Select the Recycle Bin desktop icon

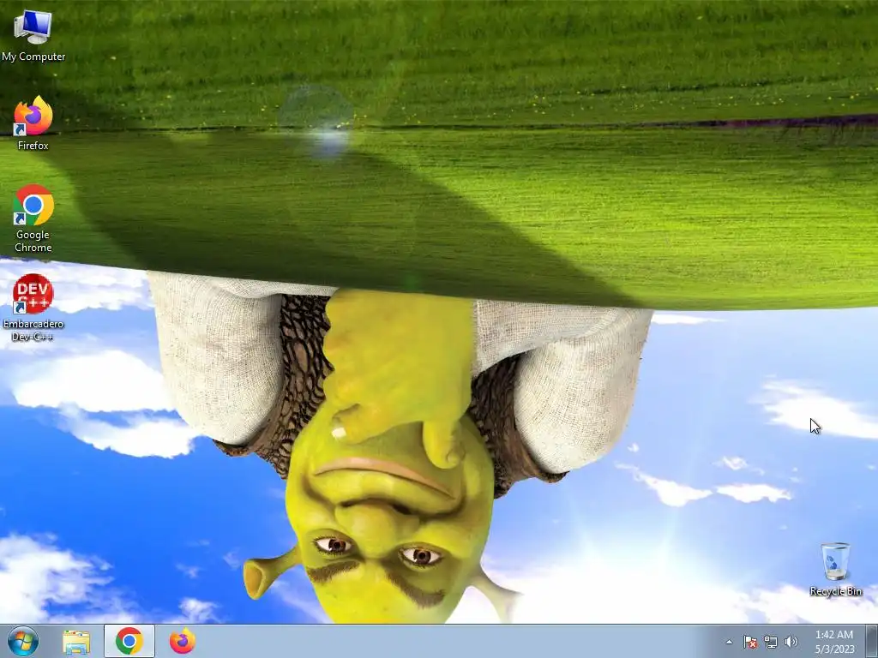click(x=835, y=569)
